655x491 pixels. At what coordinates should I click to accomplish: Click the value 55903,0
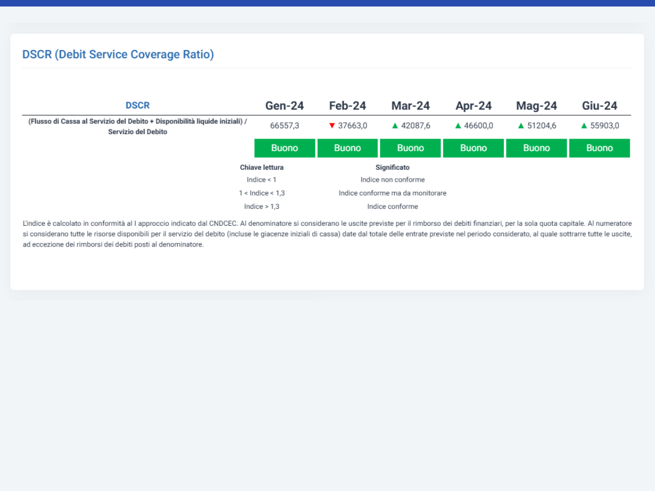pyautogui.click(x=605, y=125)
